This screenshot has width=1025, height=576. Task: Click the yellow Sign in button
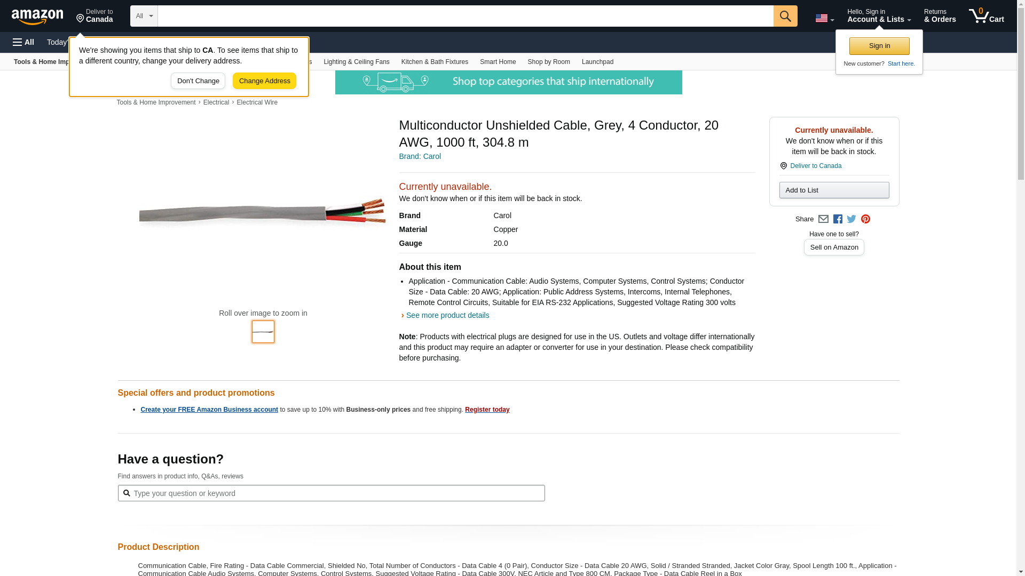879,46
